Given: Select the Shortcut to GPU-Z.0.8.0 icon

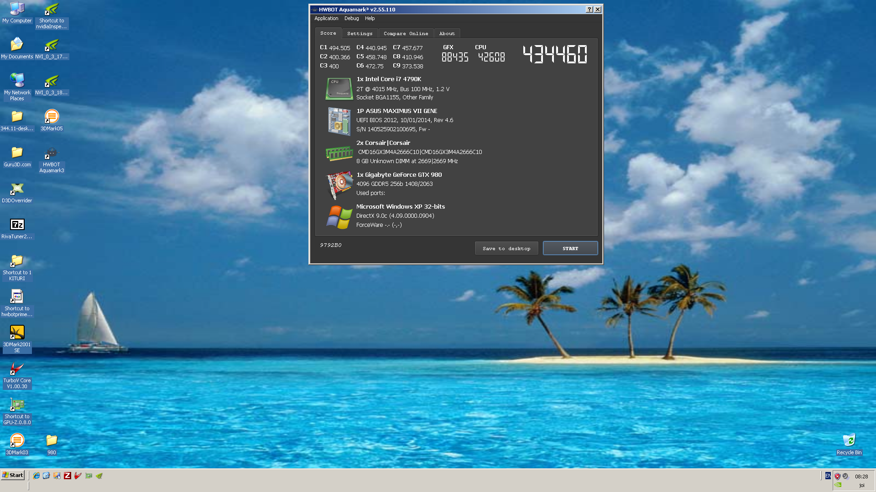Looking at the screenshot, I should 17,411.
